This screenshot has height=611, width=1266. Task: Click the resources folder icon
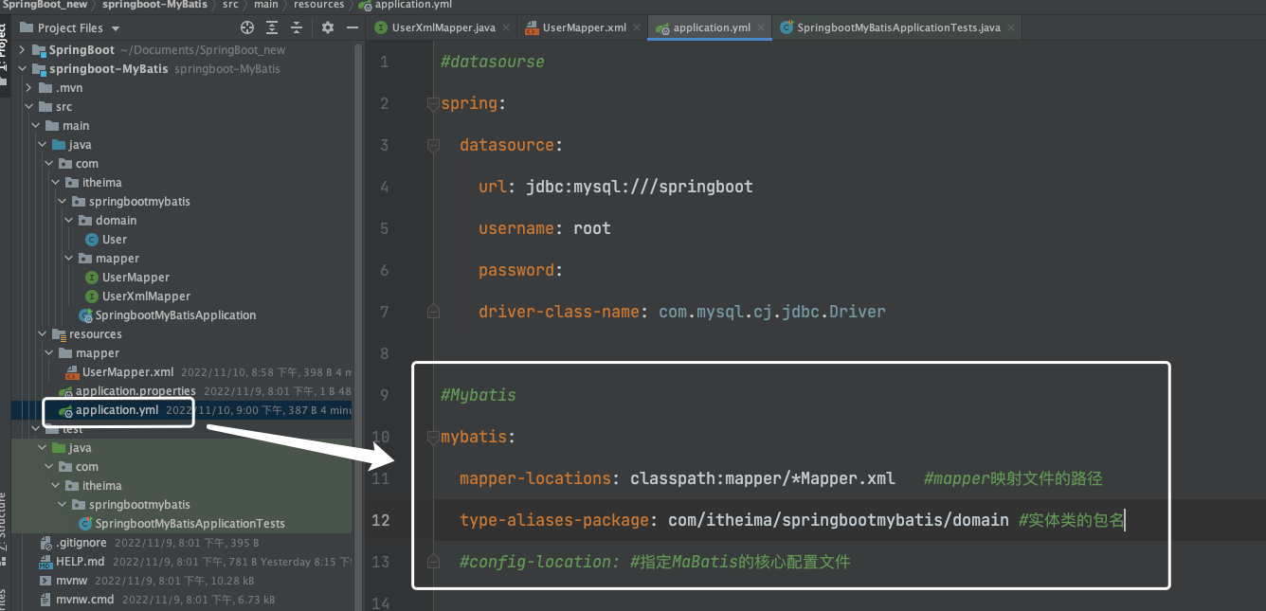coord(59,334)
